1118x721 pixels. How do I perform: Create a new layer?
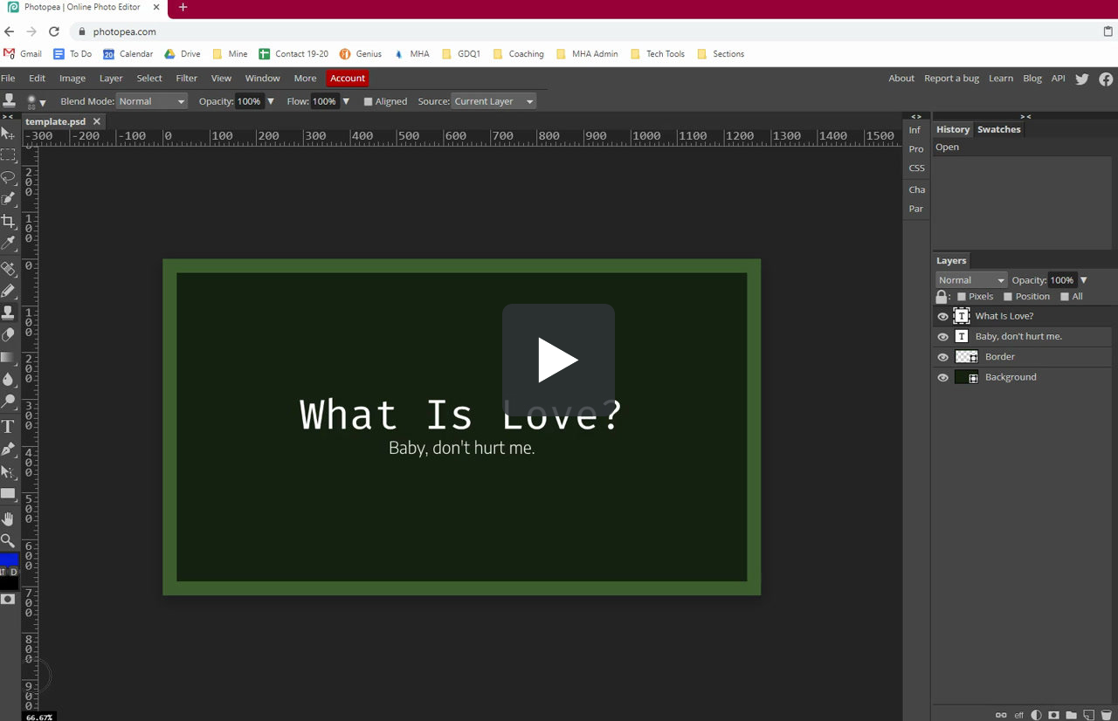pyautogui.click(x=1088, y=715)
